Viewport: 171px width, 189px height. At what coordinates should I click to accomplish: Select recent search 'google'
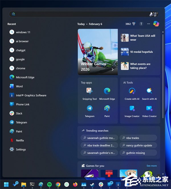(x=17, y=59)
